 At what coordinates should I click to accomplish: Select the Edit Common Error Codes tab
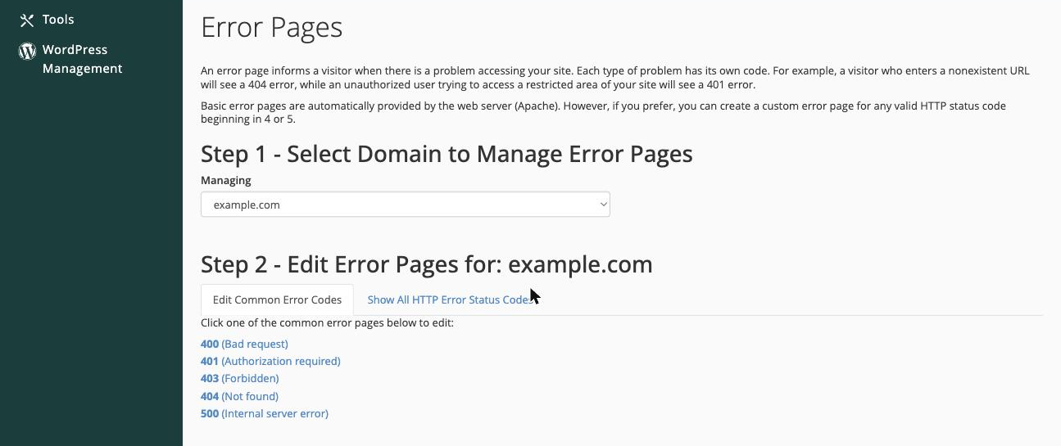click(277, 300)
